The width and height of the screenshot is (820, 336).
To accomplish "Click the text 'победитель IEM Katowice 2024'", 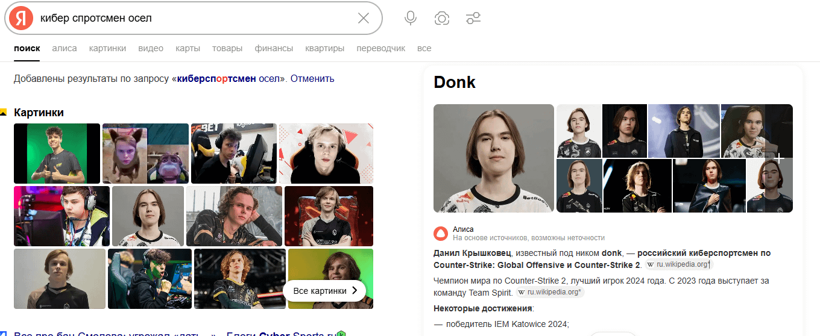I will pyautogui.click(x=507, y=324).
